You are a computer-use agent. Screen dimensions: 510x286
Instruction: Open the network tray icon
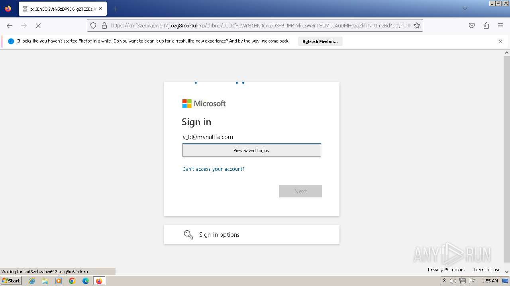462,281
